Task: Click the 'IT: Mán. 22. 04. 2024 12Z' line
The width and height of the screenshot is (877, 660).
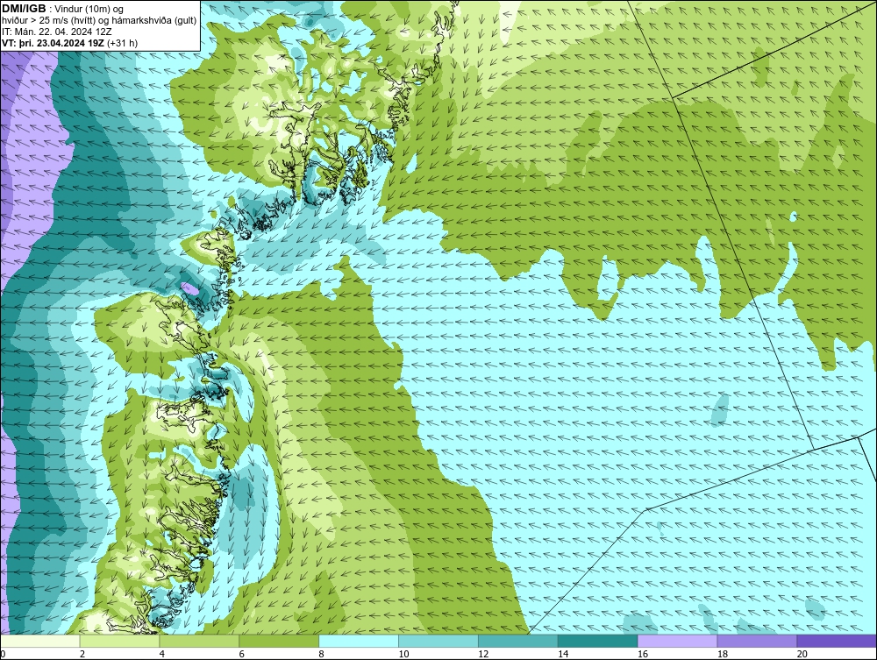Action: click(56, 32)
